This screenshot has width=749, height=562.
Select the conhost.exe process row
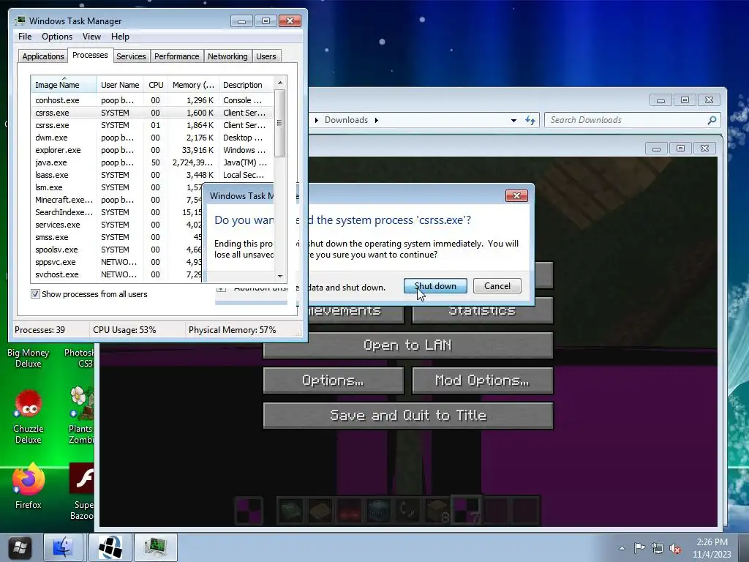(x=152, y=100)
